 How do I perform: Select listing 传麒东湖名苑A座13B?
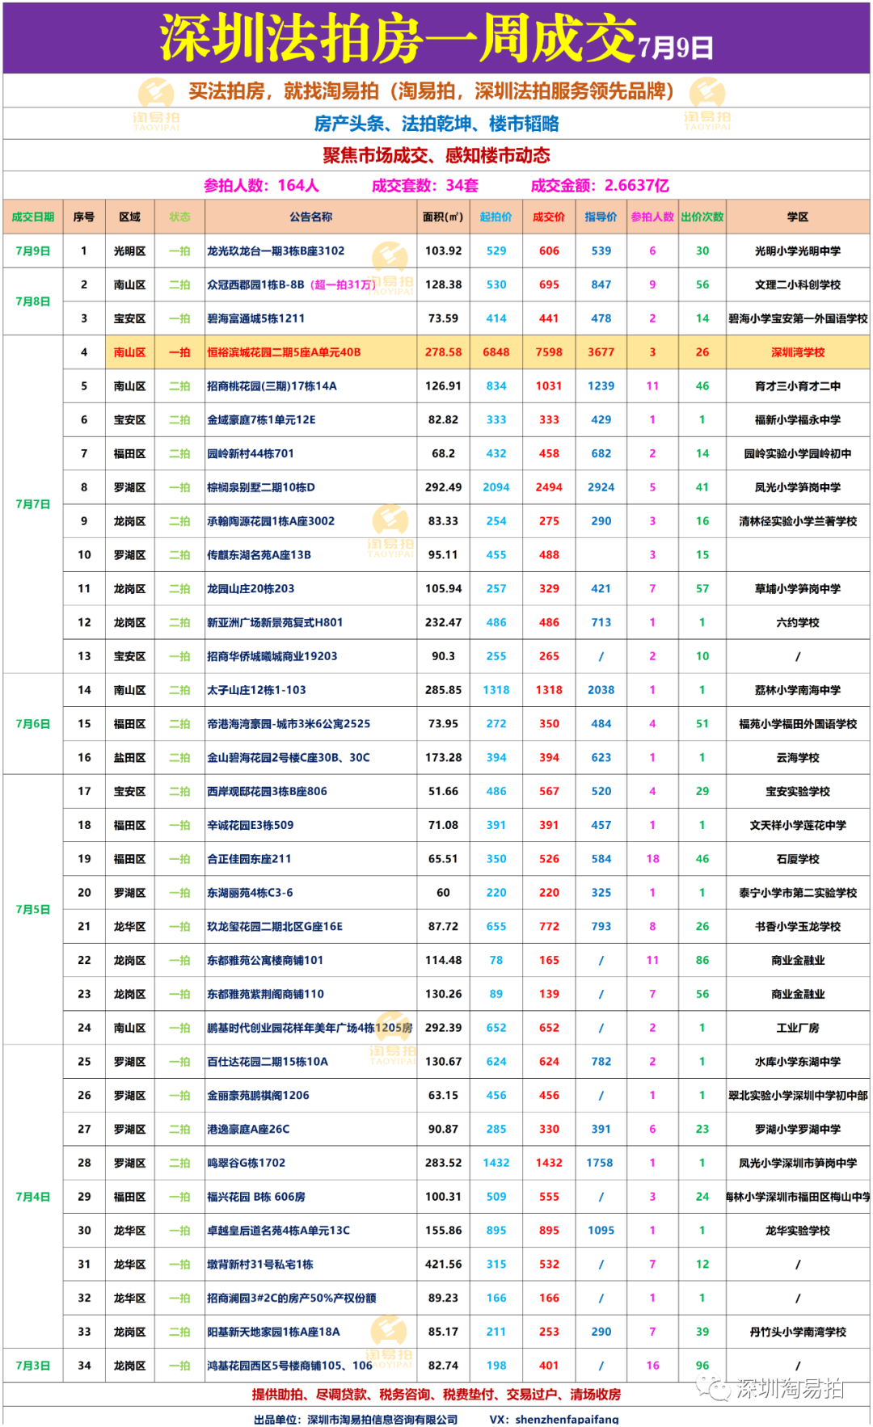259,555
